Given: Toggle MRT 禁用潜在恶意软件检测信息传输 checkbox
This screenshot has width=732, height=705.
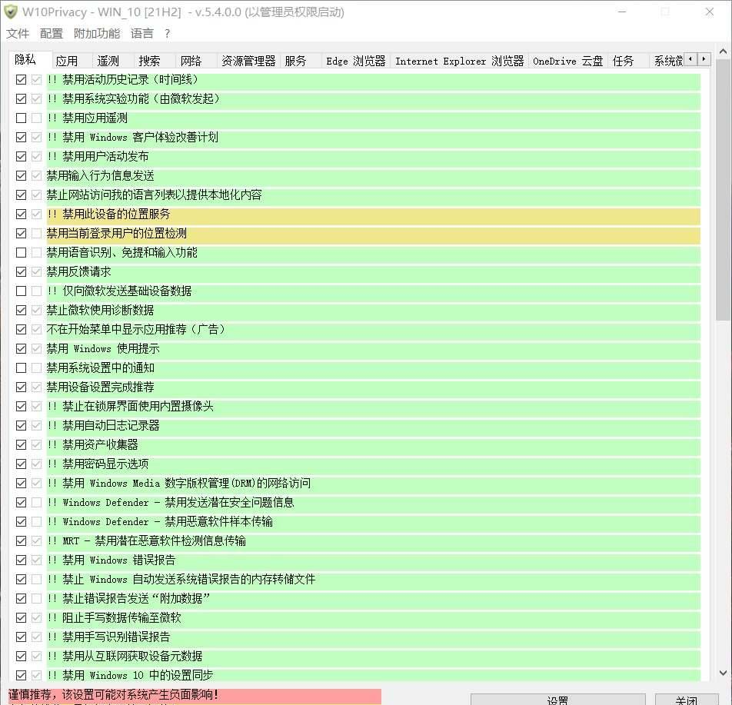Looking at the screenshot, I should click(21, 541).
